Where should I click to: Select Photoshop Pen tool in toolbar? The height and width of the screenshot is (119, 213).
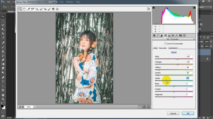click(3, 77)
